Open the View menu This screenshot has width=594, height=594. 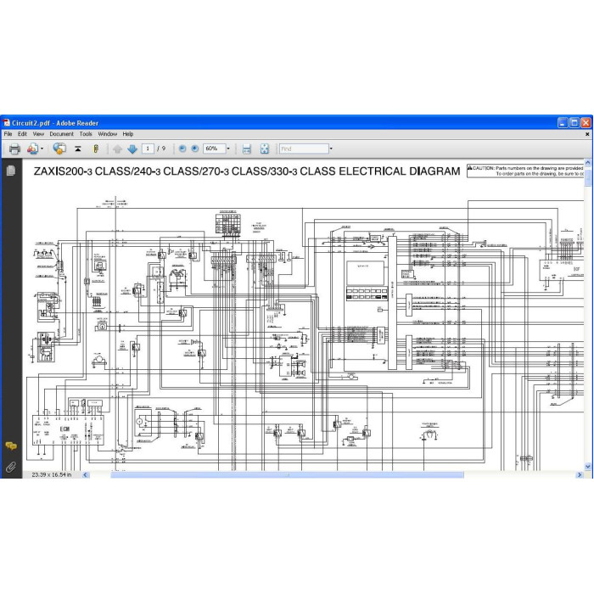click(38, 134)
